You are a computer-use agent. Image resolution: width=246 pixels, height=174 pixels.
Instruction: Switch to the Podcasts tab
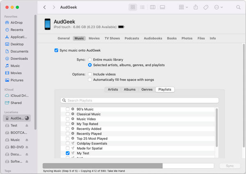[x=132, y=38]
